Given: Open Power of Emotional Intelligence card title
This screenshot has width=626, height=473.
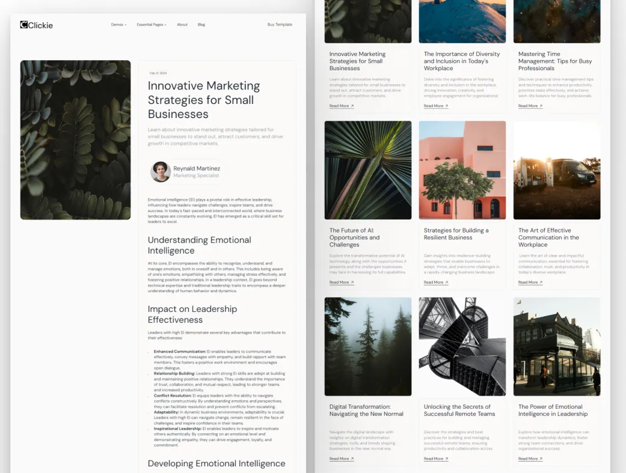Looking at the screenshot, I should point(553,410).
